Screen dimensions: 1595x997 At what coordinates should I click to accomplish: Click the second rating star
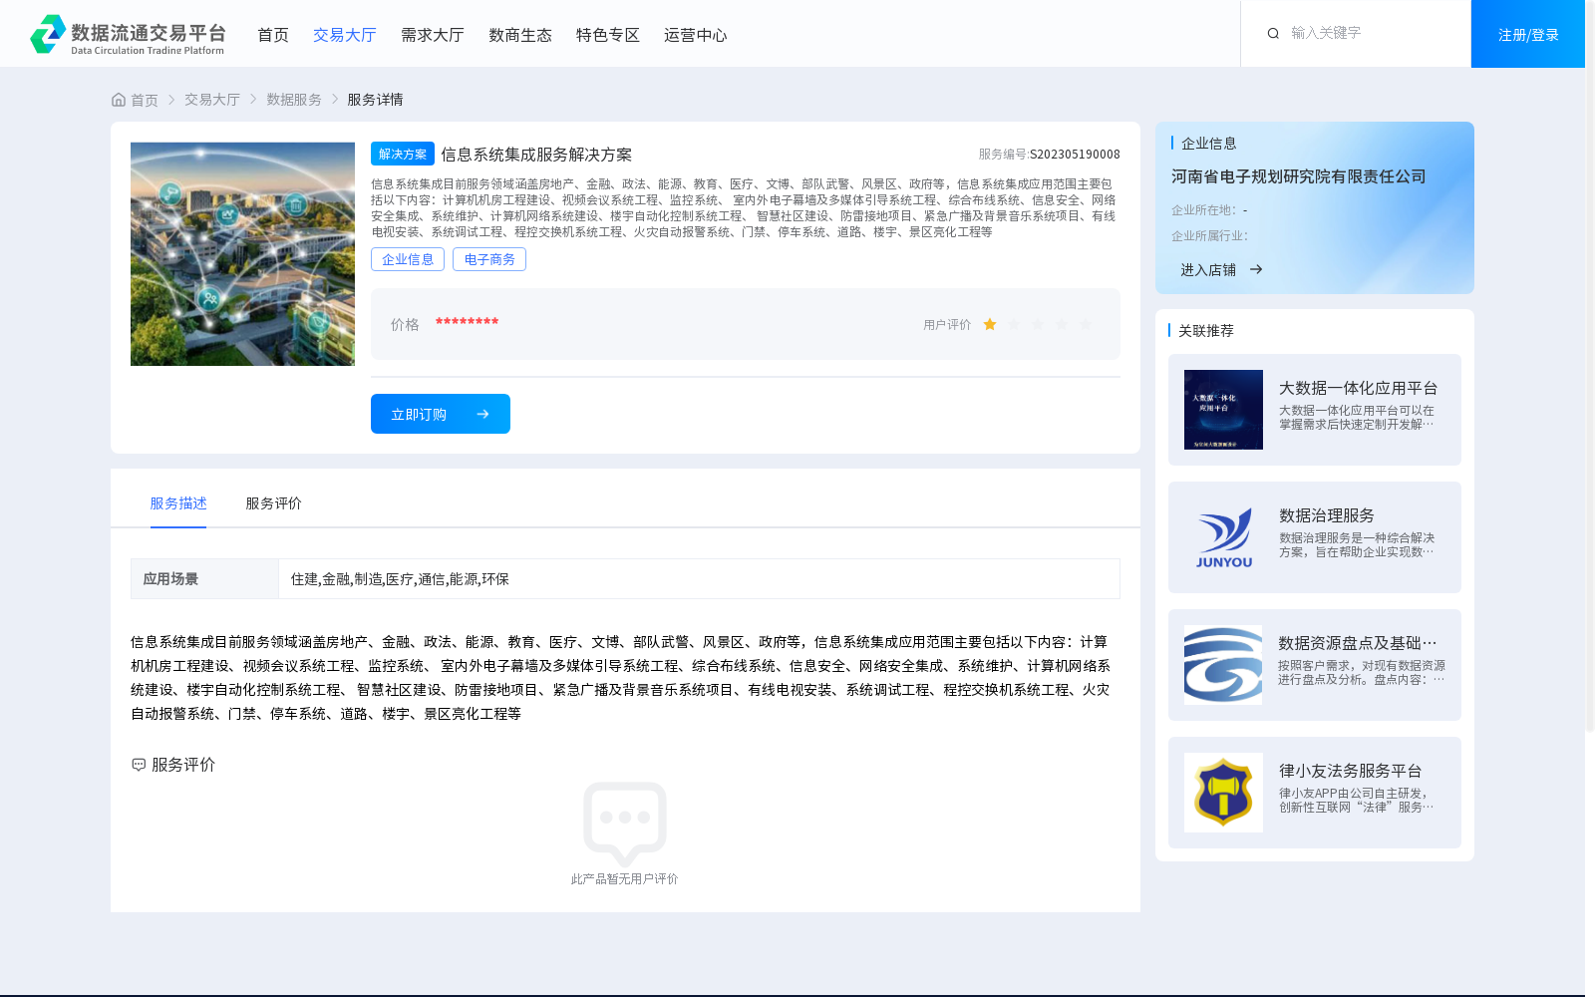[x=1014, y=324]
